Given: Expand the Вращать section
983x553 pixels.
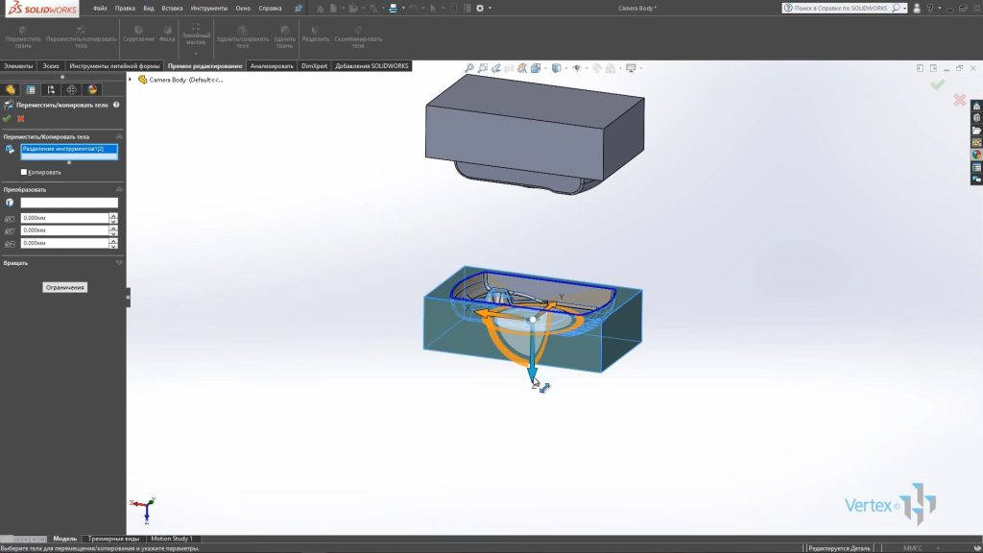Looking at the screenshot, I should point(119,263).
